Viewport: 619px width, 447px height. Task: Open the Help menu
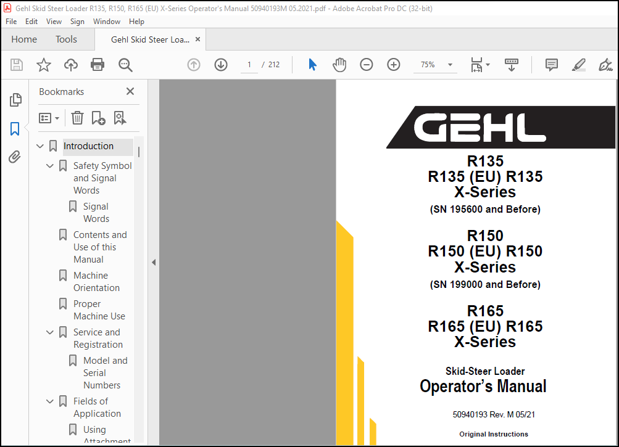pos(136,22)
